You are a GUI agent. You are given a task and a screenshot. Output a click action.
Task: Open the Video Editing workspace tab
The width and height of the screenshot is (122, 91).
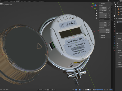coord(41,1)
